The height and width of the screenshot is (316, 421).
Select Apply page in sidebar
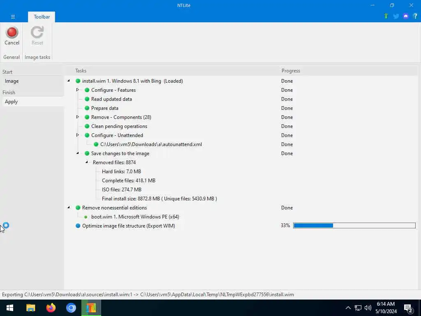33,102
